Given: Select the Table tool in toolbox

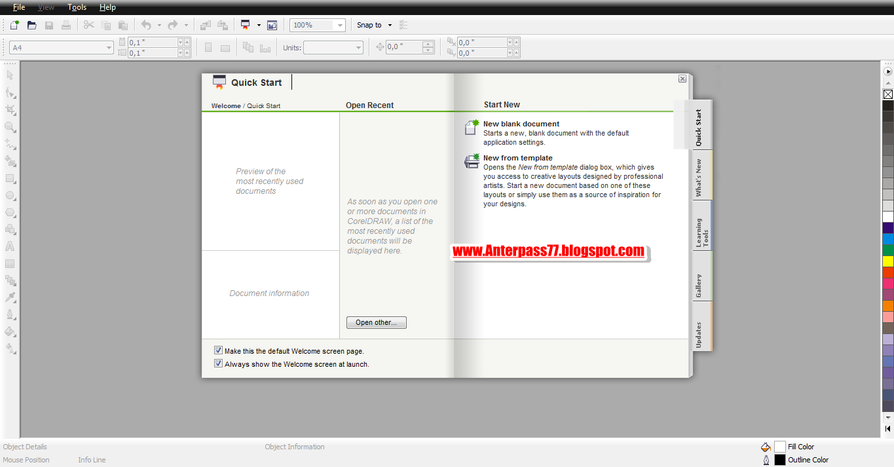Looking at the screenshot, I should tap(10, 263).
